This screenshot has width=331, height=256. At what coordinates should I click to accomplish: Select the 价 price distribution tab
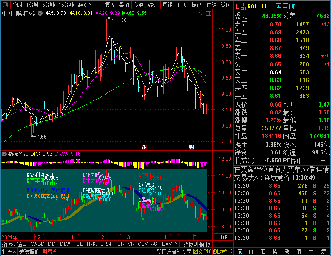[x=251, y=251]
